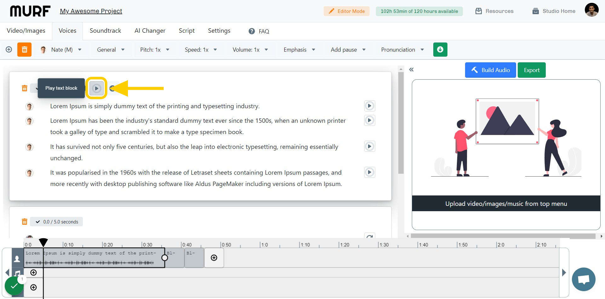Delete block with orange toolbar trash icon
Screen dimensions: 605x299
(24, 49)
